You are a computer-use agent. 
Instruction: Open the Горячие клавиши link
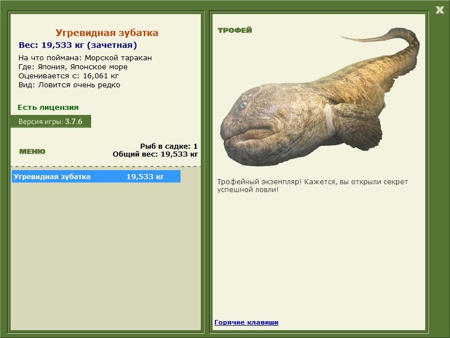(x=246, y=322)
